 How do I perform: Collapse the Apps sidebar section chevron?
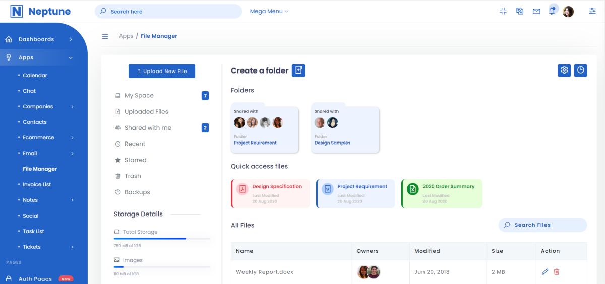(71, 58)
